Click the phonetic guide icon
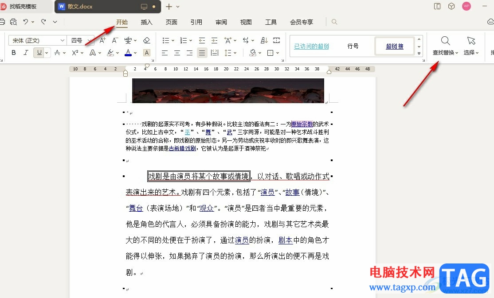 (128, 40)
